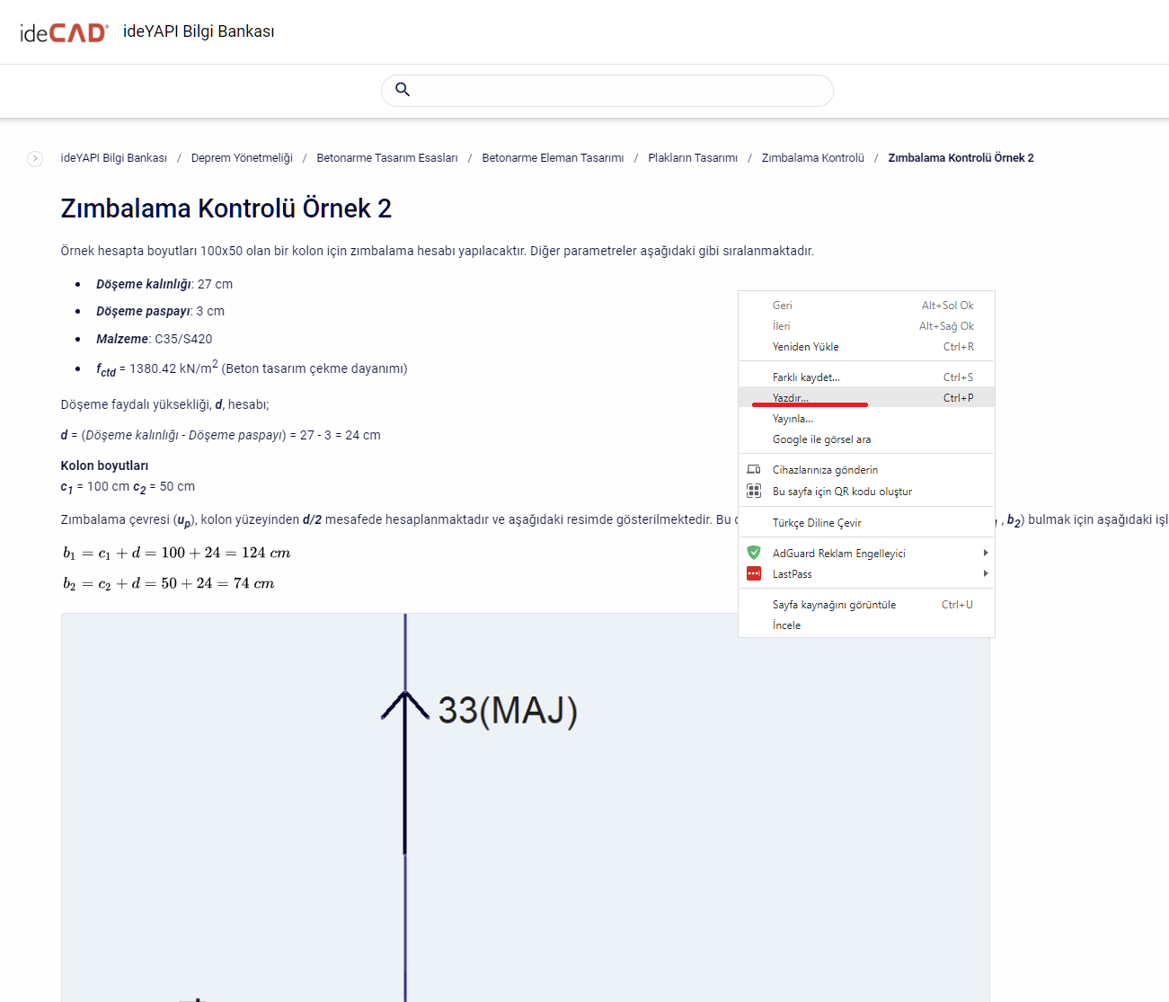The image size is (1169, 1002).
Task: Select Yeniden Yükle in context menu
Action: pyautogui.click(x=805, y=346)
